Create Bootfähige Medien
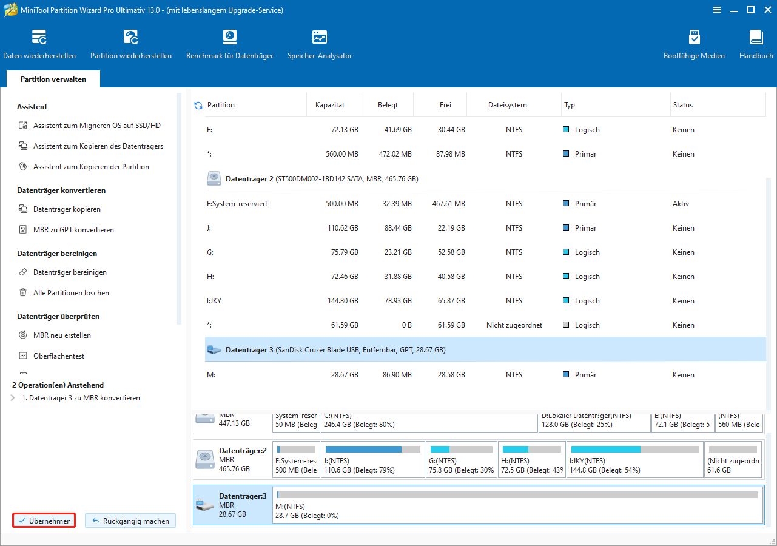Viewport: 777px width, 546px height. (694, 45)
